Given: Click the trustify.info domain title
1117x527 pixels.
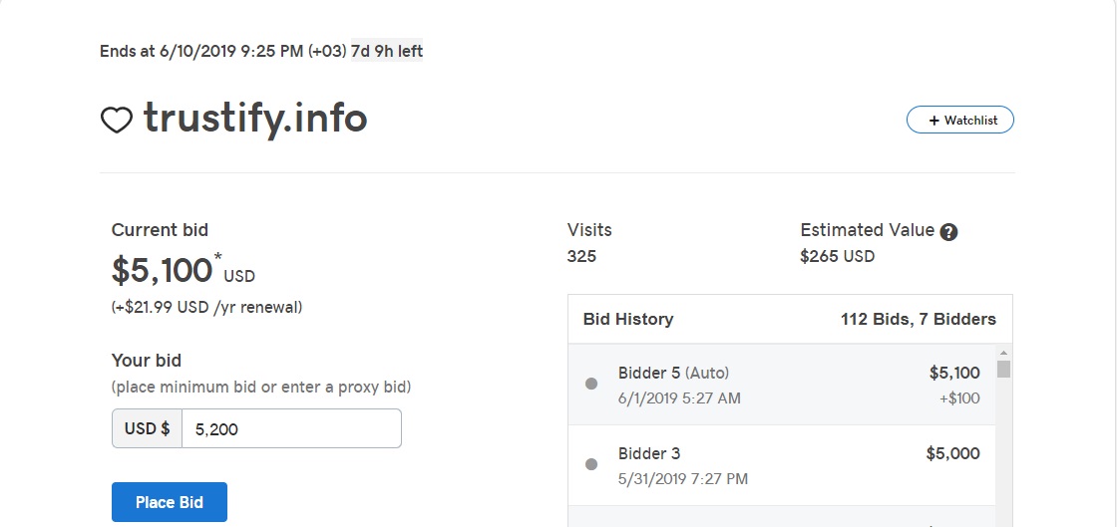Looking at the screenshot, I should 255,119.
